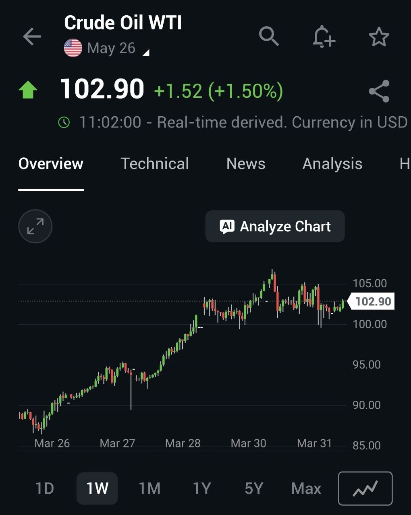The width and height of the screenshot is (411, 515).
Task: Select the 1D time range
Action: pos(44,488)
